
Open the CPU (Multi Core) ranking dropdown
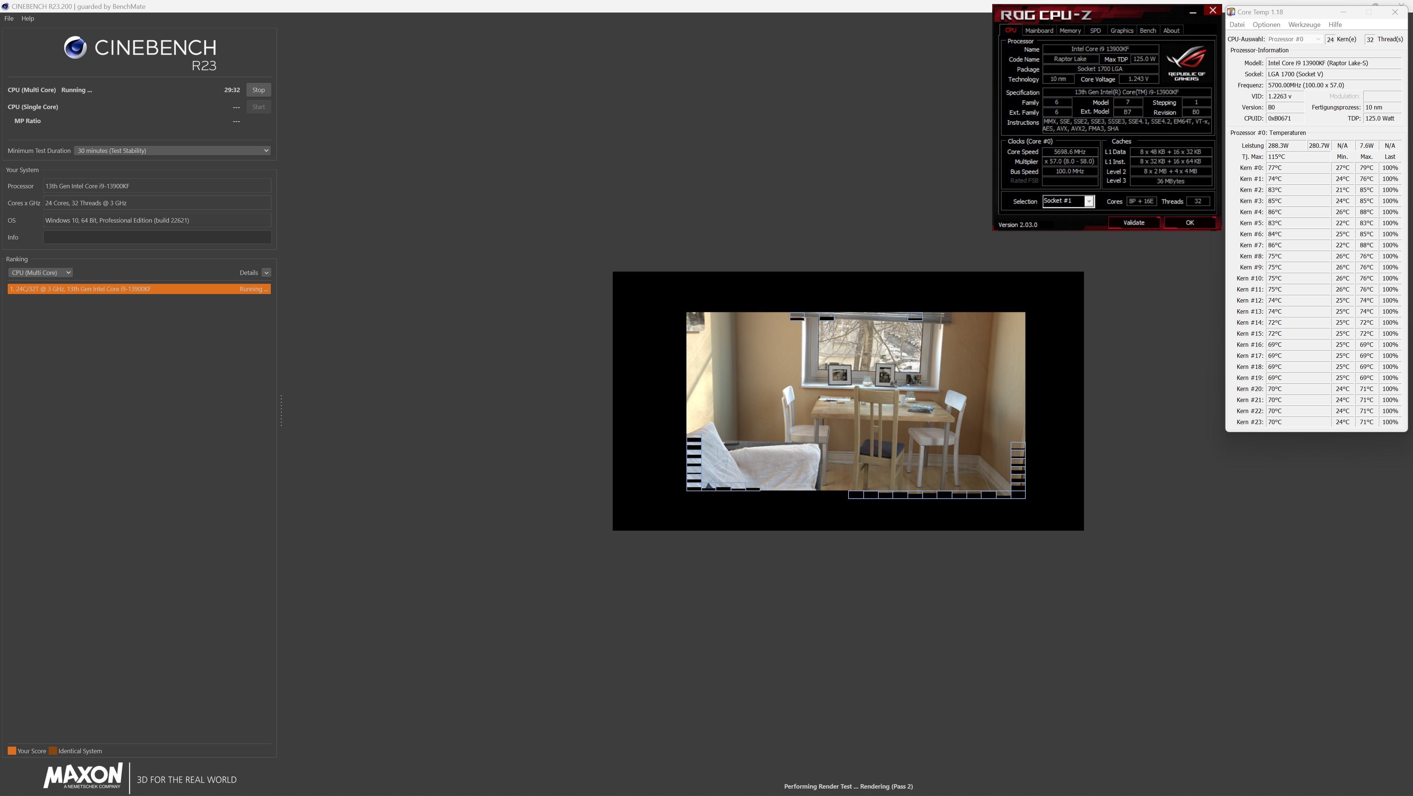[40, 273]
